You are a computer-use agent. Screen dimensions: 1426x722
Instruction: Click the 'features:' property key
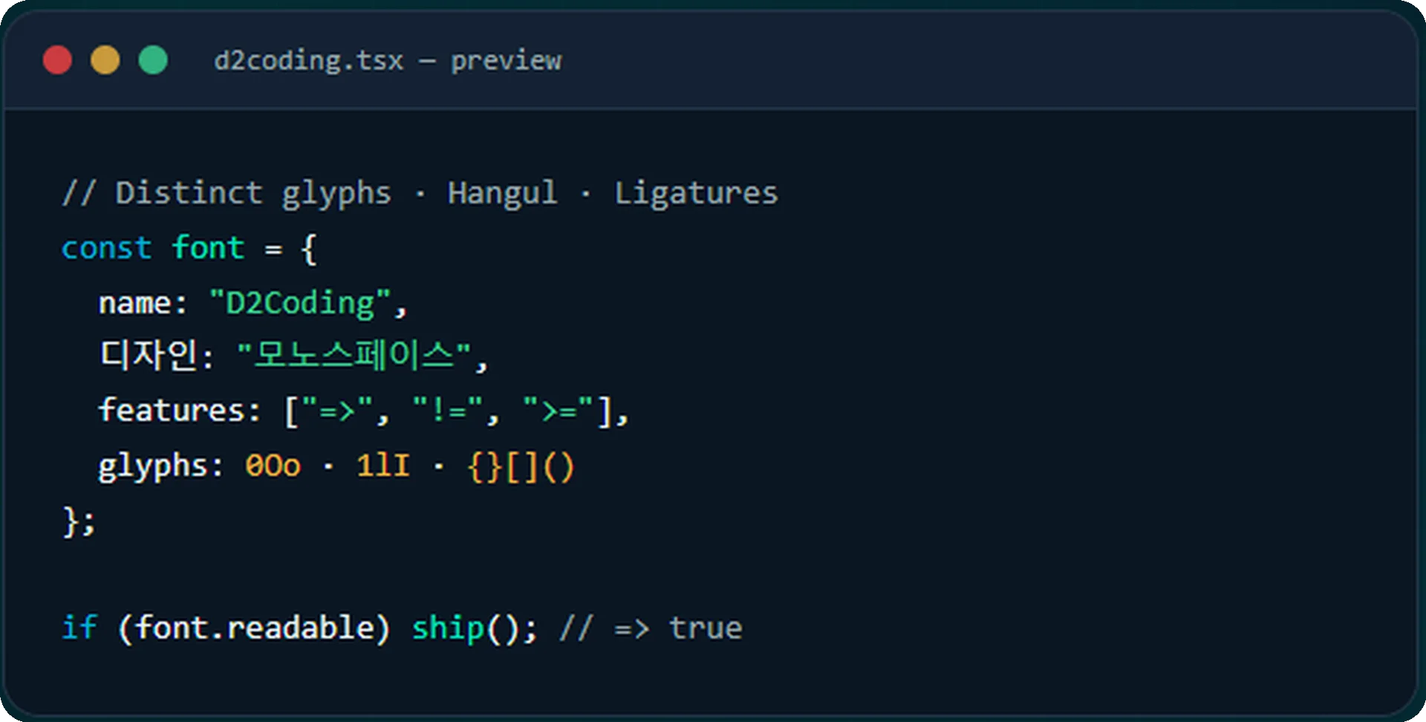click(180, 410)
